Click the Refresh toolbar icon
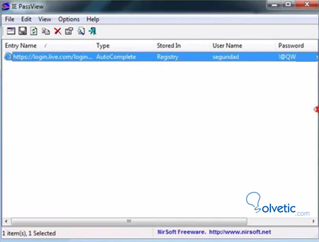319x242 pixels. click(34, 31)
